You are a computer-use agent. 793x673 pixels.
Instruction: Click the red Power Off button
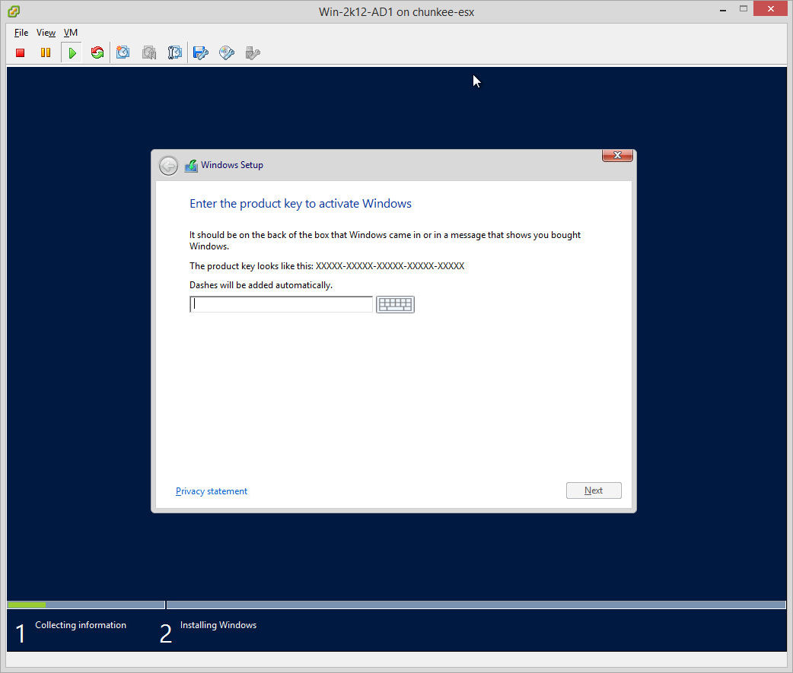click(x=21, y=52)
